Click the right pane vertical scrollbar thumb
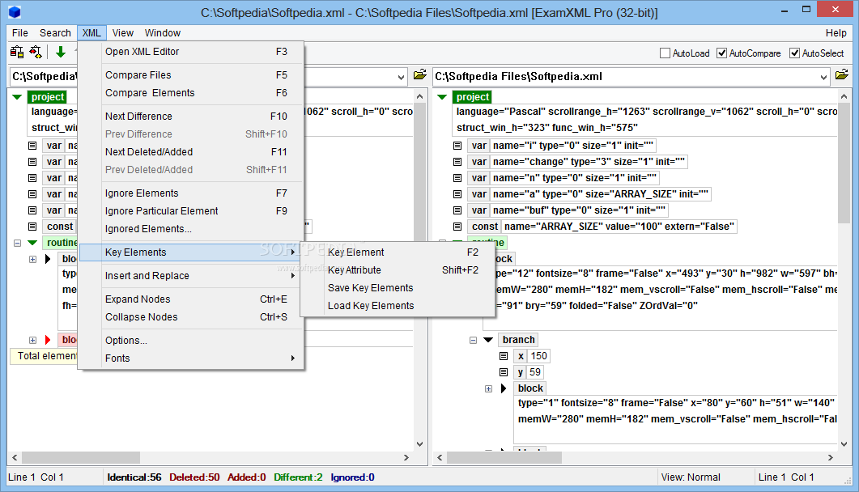859x492 pixels. pyautogui.click(x=844, y=163)
